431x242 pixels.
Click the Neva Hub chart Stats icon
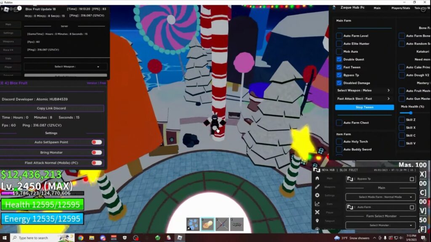[x=317, y=204]
